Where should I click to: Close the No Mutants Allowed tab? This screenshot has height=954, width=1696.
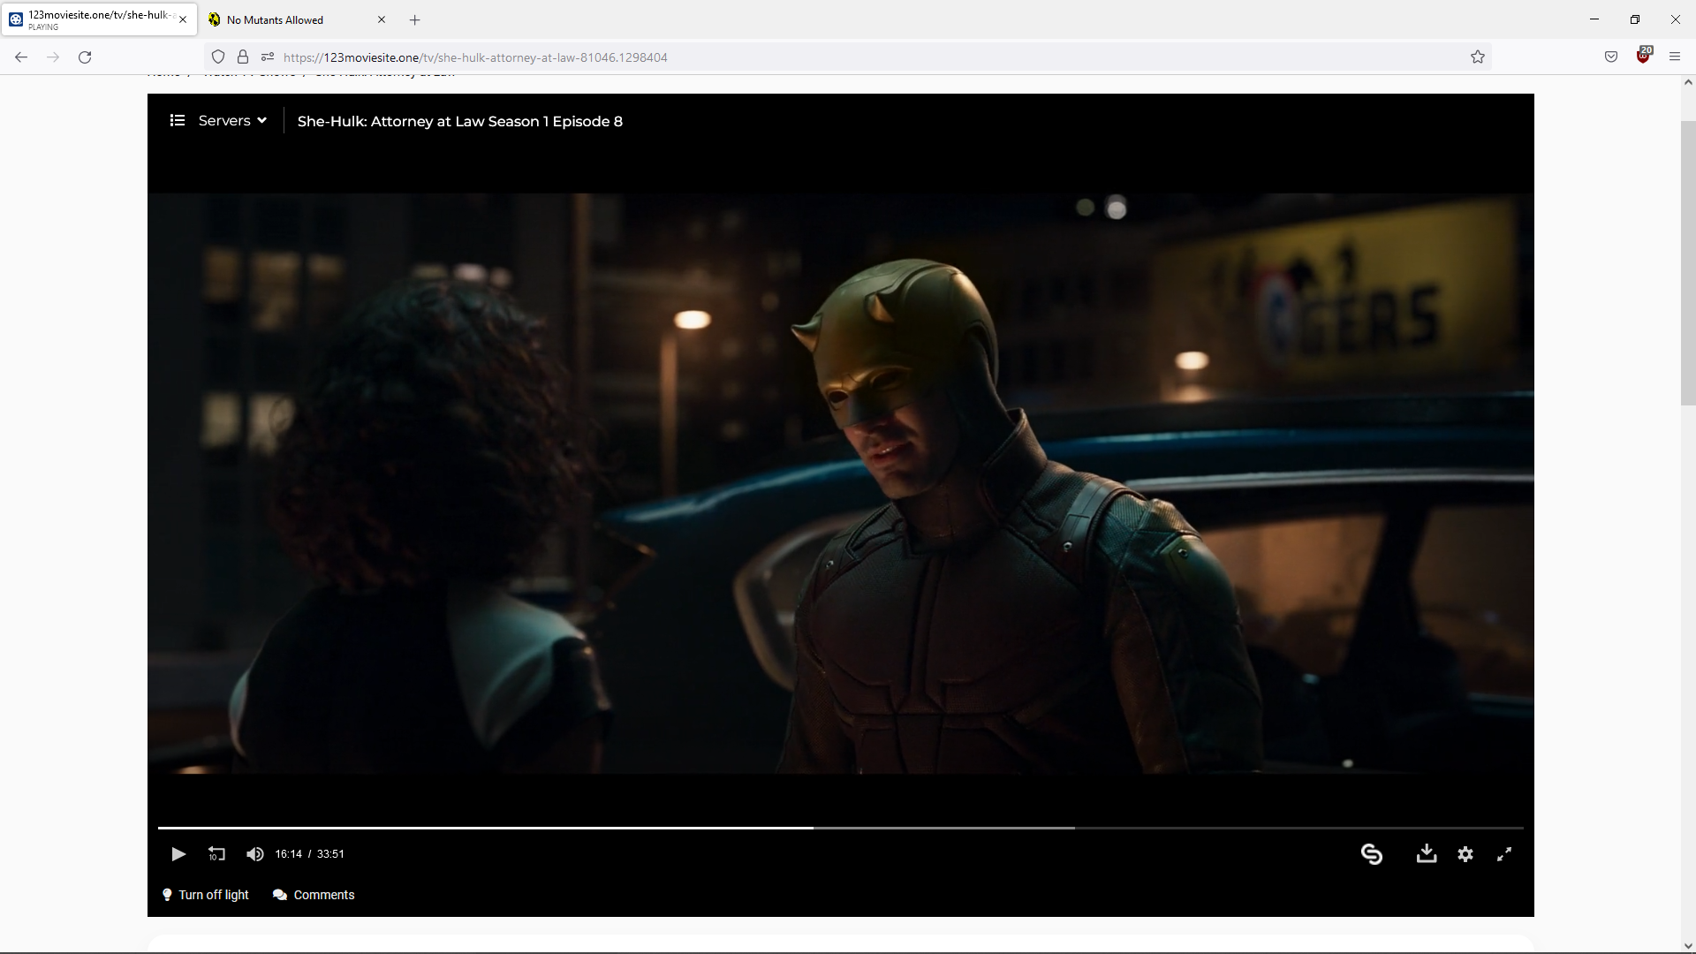click(x=382, y=19)
